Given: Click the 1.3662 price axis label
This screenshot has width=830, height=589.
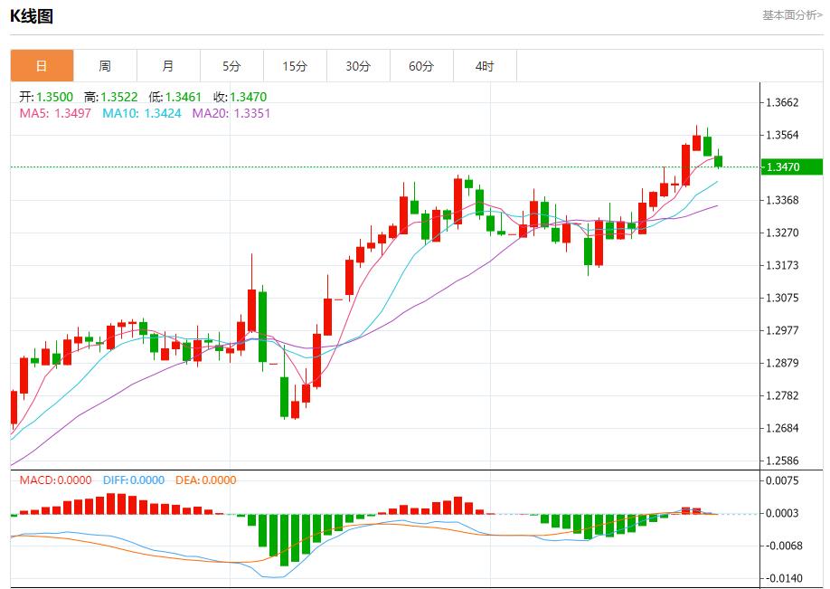Looking at the screenshot, I should pos(781,102).
